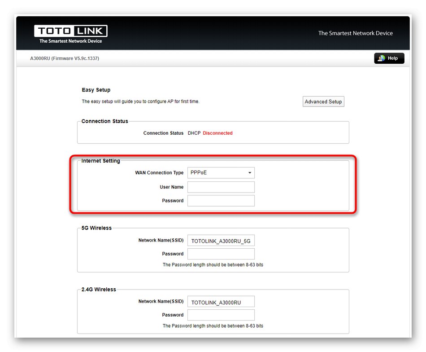426x352 pixels.
Task: Click the globe icon on the Help button
Action: coord(382,58)
